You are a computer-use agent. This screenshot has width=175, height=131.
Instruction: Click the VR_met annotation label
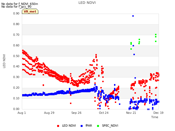tap(30, 11)
